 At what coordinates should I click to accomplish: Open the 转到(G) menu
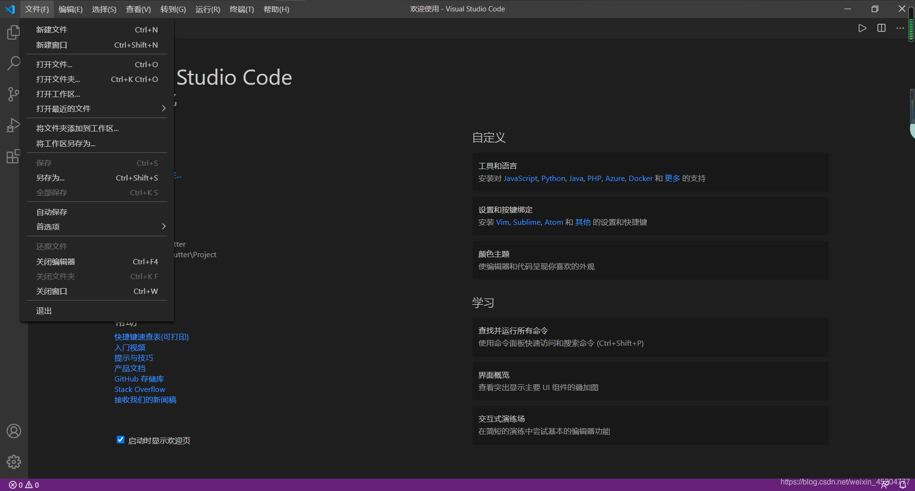point(173,9)
